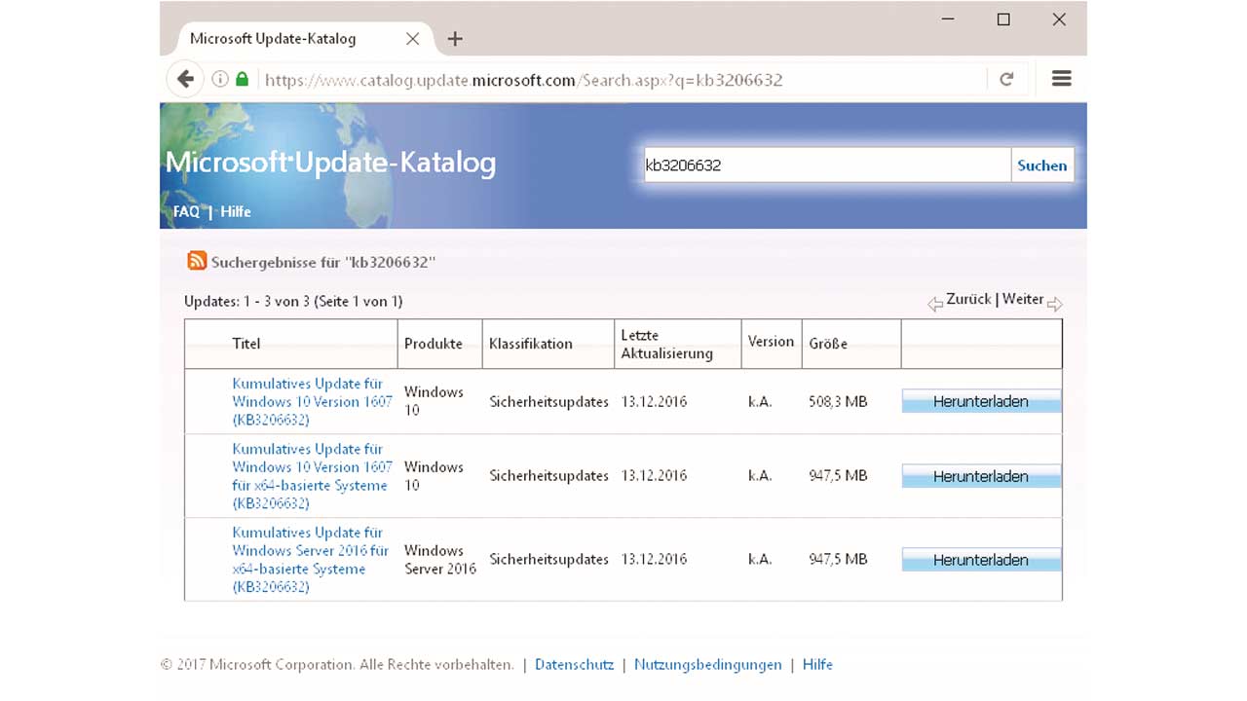Open Windows 10 Version 1607 (KB3206632) update link
Image resolution: width=1247 pixels, height=701 pixels.
tap(312, 401)
